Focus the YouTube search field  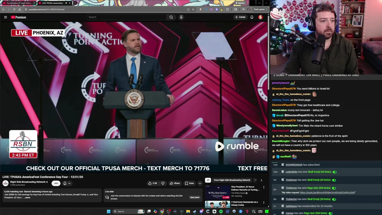[x=127, y=17]
